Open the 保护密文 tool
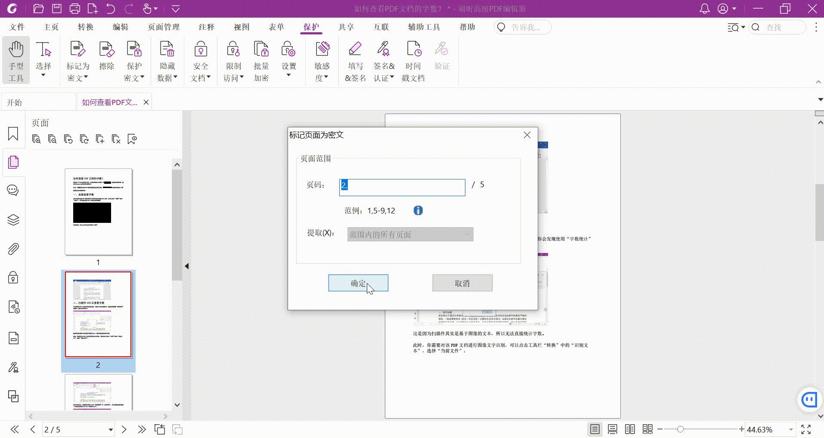 pyautogui.click(x=134, y=60)
